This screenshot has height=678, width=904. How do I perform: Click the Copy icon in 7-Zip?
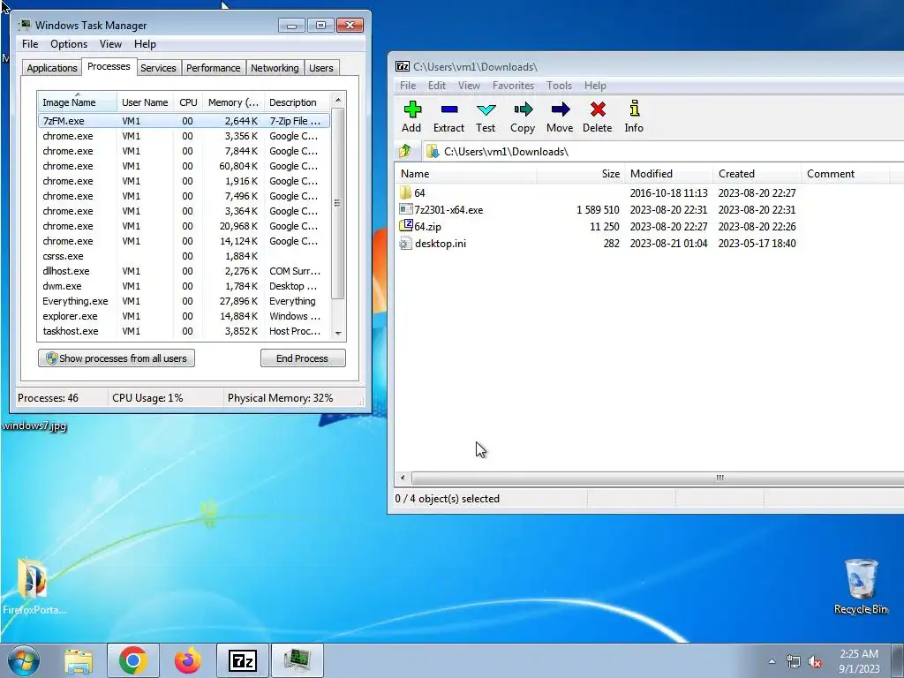(x=523, y=109)
